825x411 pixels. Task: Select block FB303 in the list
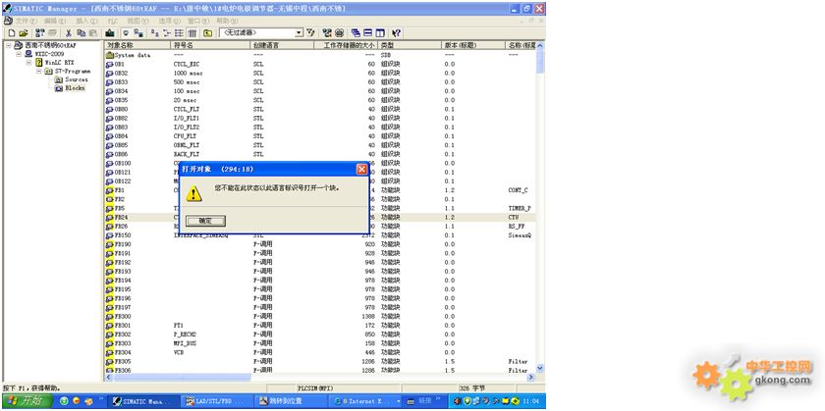tap(119, 342)
